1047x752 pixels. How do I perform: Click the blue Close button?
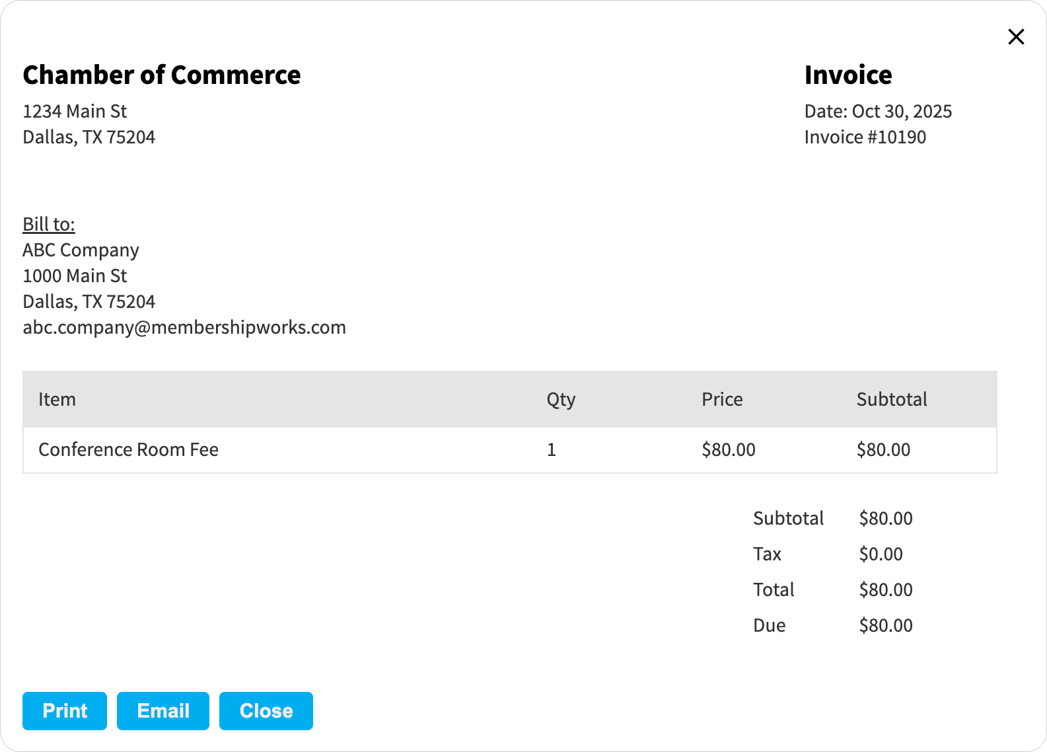tap(266, 711)
